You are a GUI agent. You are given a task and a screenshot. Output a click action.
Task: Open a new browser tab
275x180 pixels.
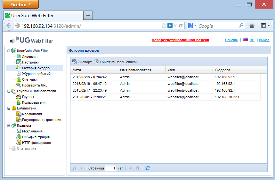(88, 15)
